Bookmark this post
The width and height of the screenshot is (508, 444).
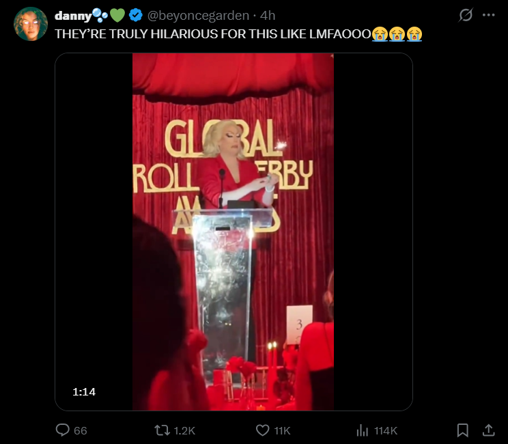click(x=463, y=430)
